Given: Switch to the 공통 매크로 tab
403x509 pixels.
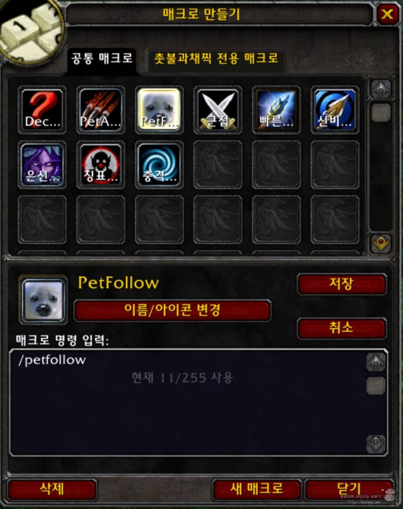Looking at the screenshot, I should 102,59.
